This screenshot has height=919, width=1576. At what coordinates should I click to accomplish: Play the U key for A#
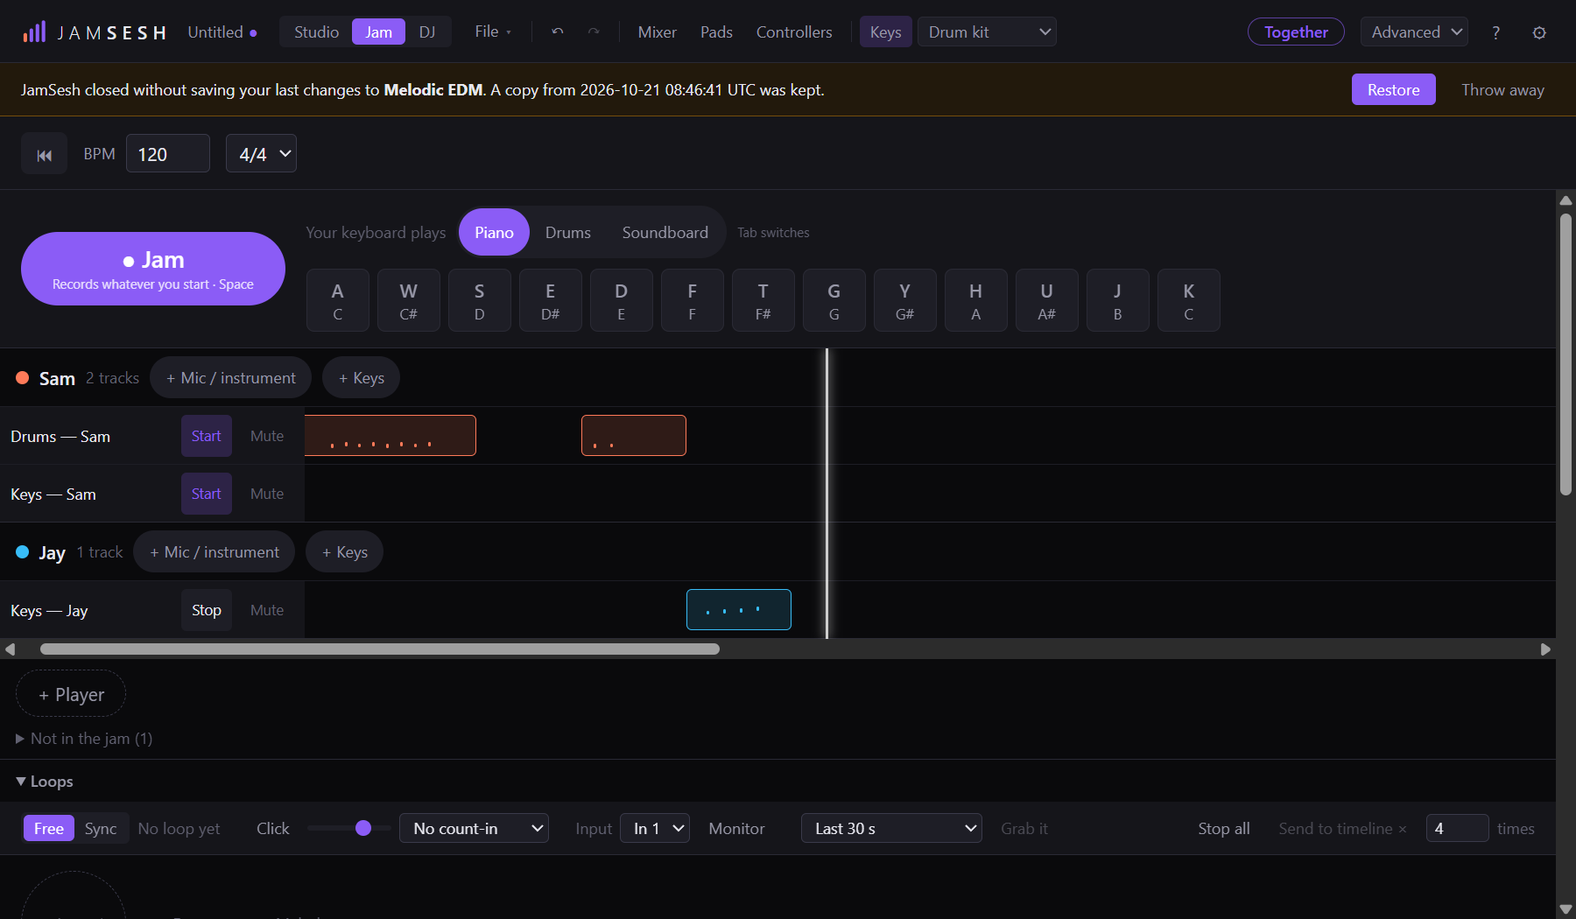(x=1047, y=300)
